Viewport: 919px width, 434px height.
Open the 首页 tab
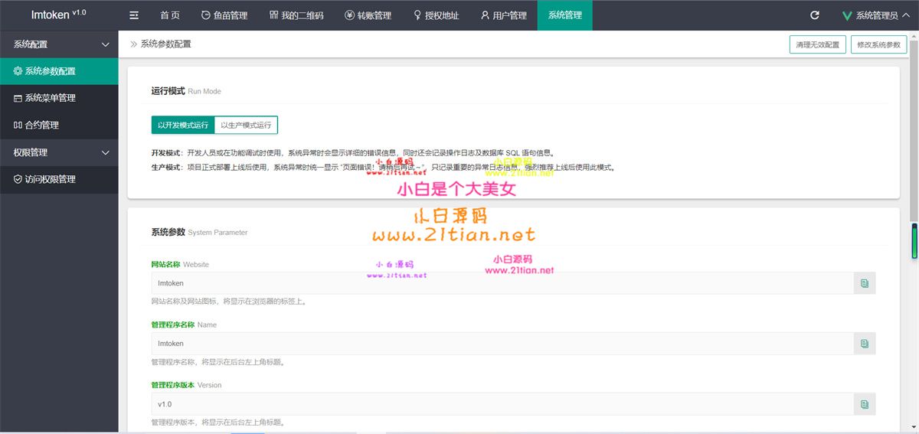tap(170, 15)
